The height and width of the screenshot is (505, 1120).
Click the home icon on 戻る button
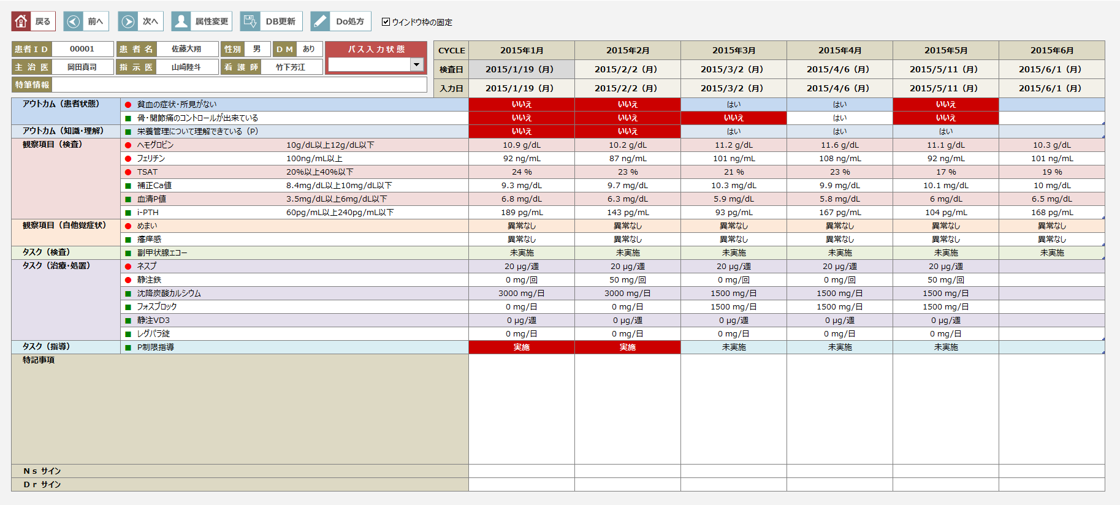coord(21,21)
